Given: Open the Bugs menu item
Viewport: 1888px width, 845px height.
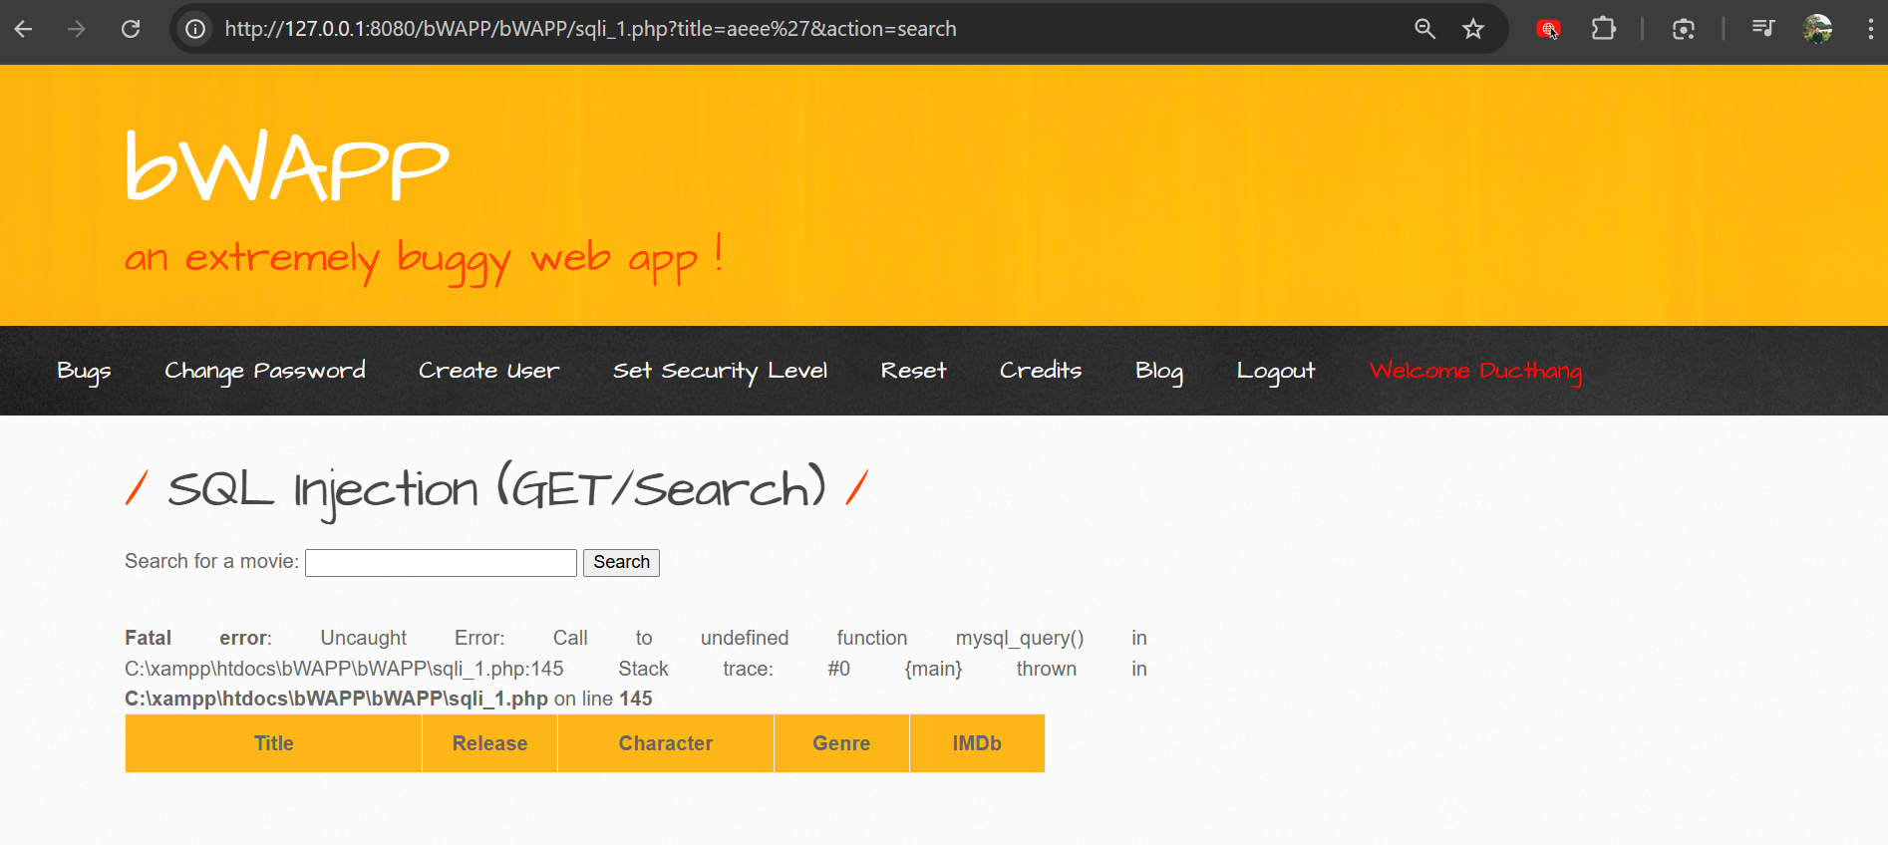Looking at the screenshot, I should pos(84,371).
